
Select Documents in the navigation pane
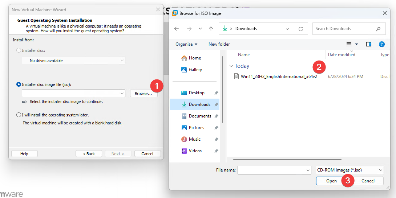click(x=200, y=116)
